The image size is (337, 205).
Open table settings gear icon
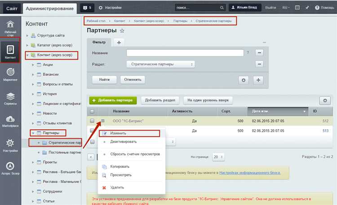pos(325,100)
